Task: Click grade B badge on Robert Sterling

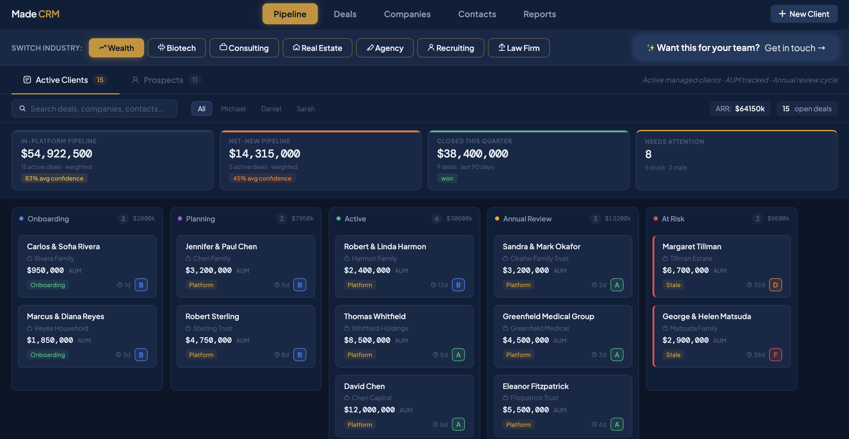Action: click(x=299, y=355)
